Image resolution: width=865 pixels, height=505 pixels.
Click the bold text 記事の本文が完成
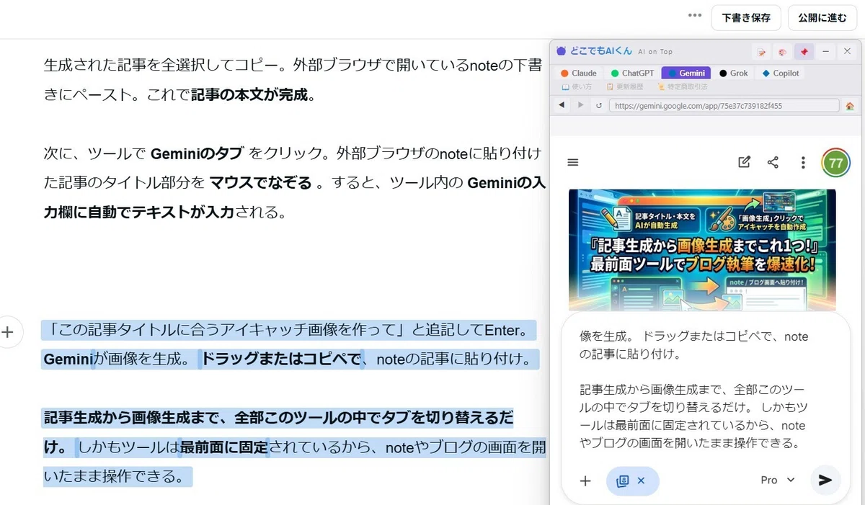tap(249, 94)
